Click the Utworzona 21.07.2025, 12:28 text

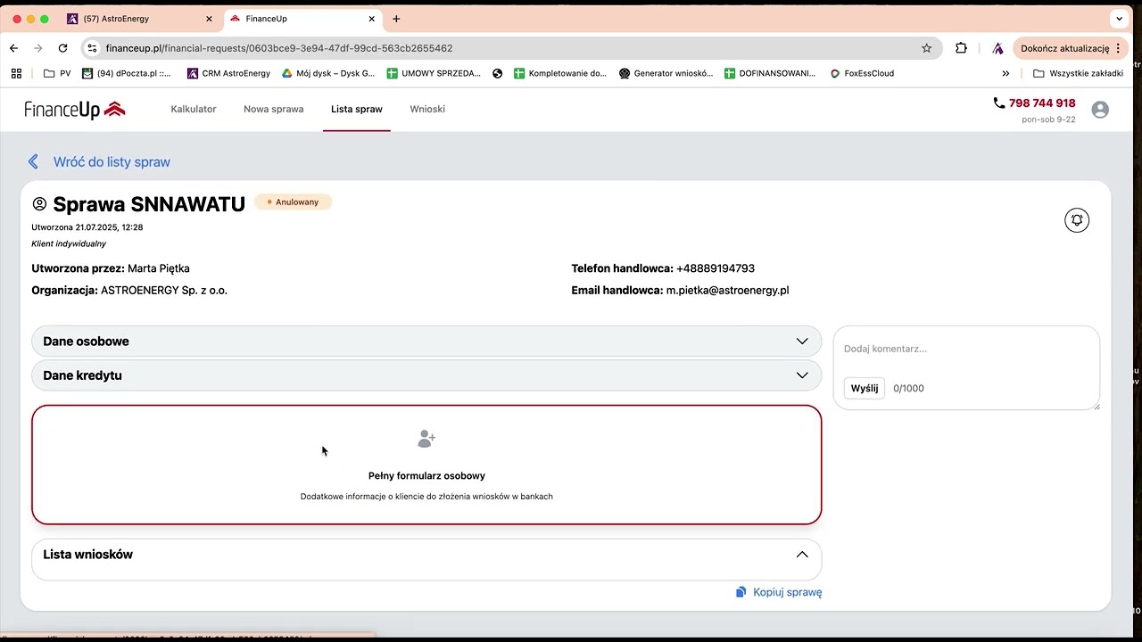pyautogui.click(x=87, y=227)
